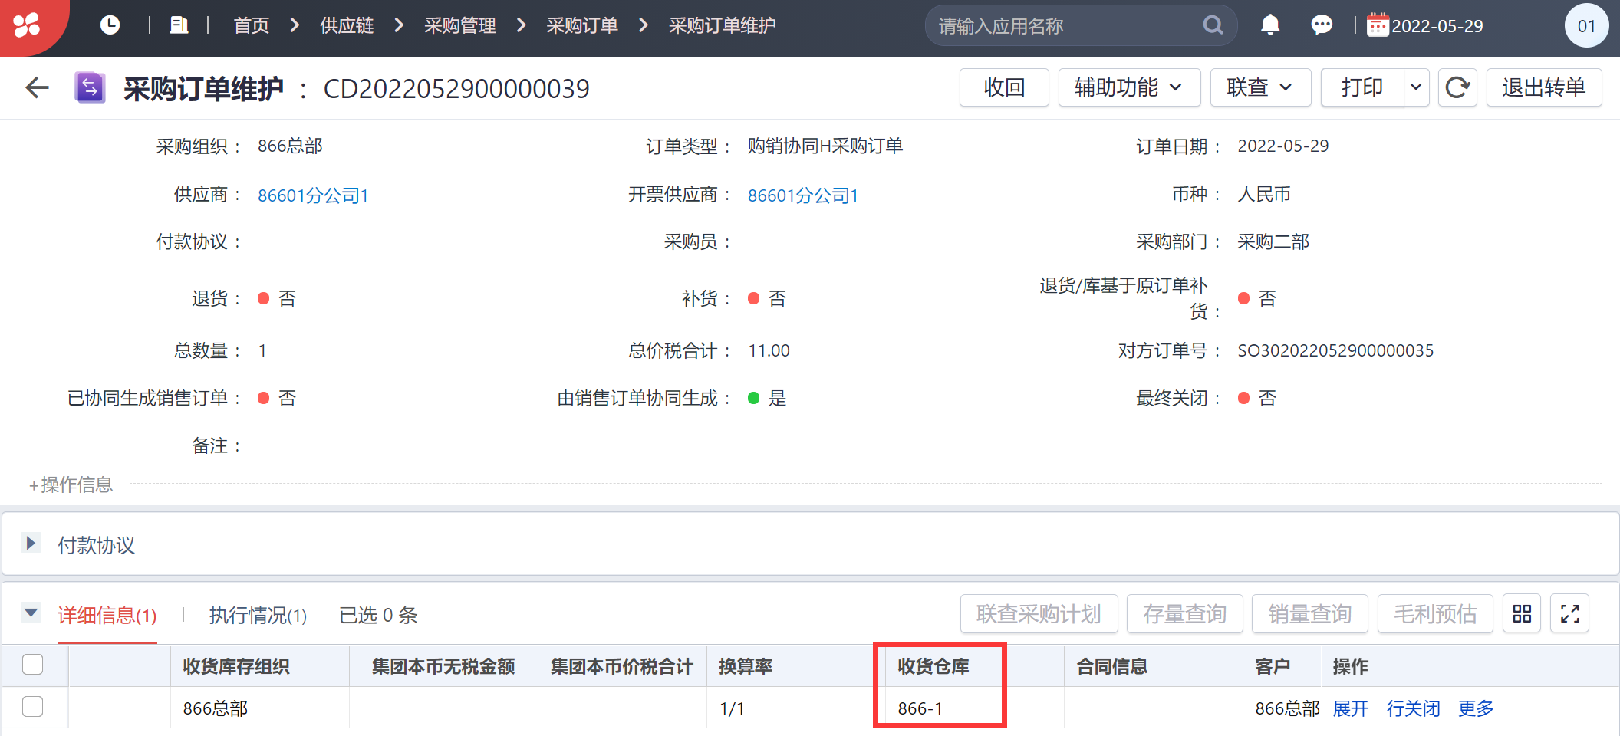Tick the header select-all checkbox

(33, 665)
